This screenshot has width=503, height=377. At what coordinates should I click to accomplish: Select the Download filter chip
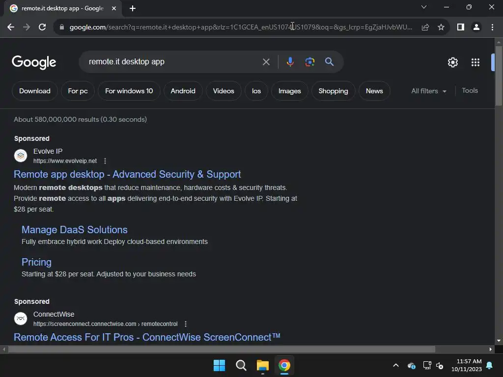click(x=35, y=91)
